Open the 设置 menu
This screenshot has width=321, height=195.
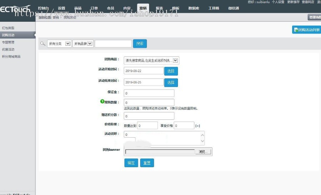click(x=61, y=8)
